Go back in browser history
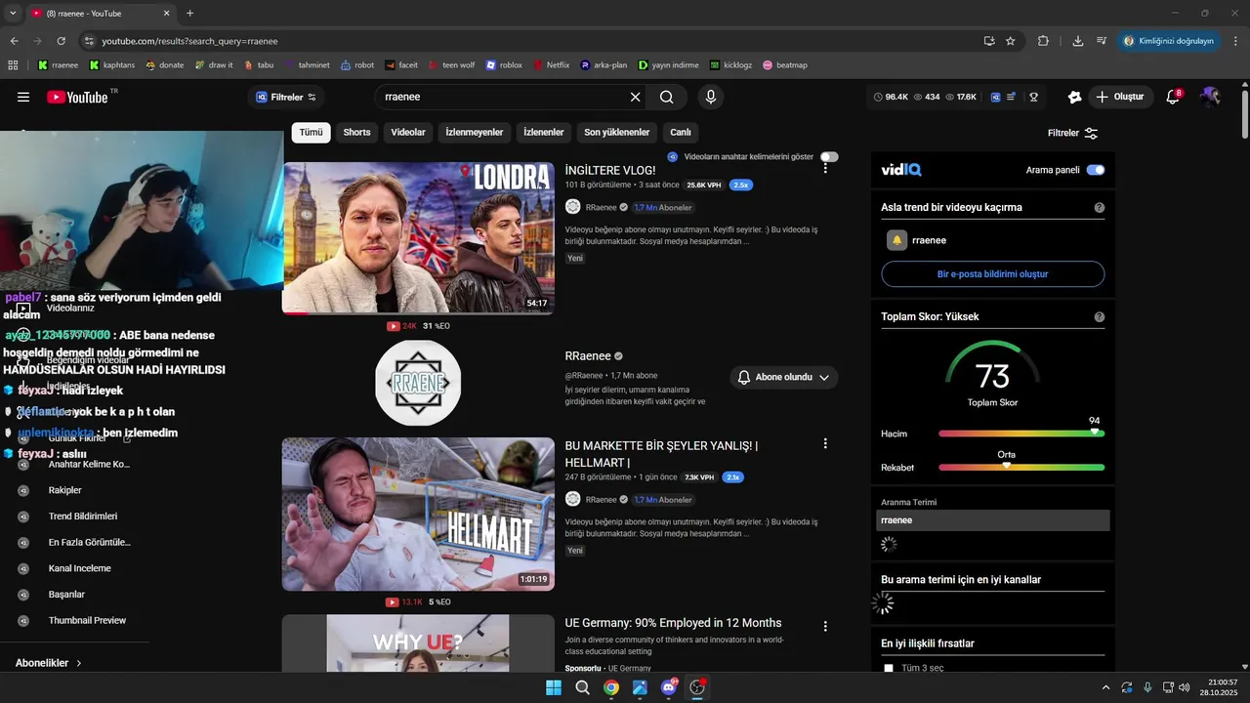This screenshot has width=1250, height=703. tap(14, 41)
